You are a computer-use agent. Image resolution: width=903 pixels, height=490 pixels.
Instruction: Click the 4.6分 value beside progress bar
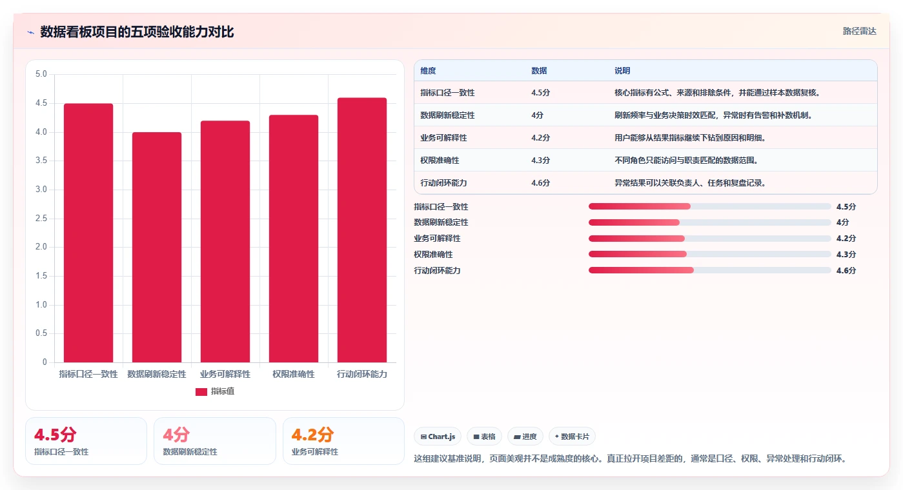[846, 271]
